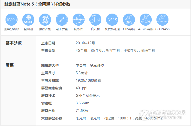Select the value 1920x1080像素

click(88, 80)
